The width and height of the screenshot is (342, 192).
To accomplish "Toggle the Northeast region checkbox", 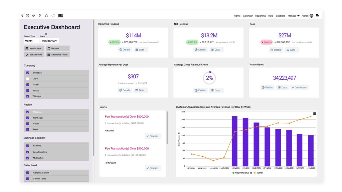I will pos(28,118).
